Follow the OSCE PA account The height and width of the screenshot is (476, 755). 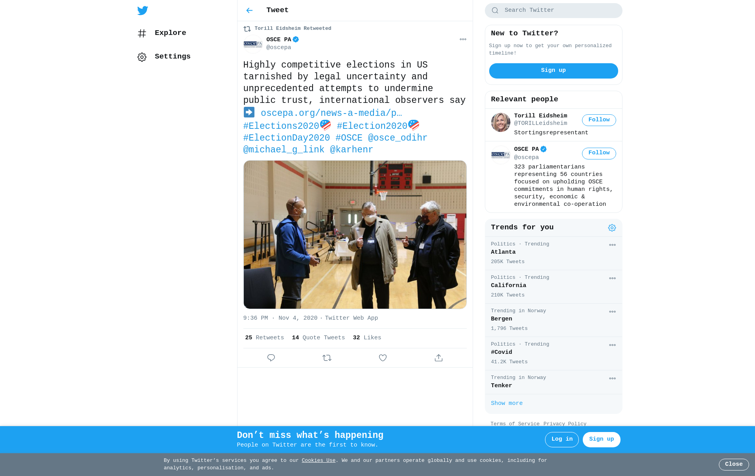pyautogui.click(x=599, y=153)
